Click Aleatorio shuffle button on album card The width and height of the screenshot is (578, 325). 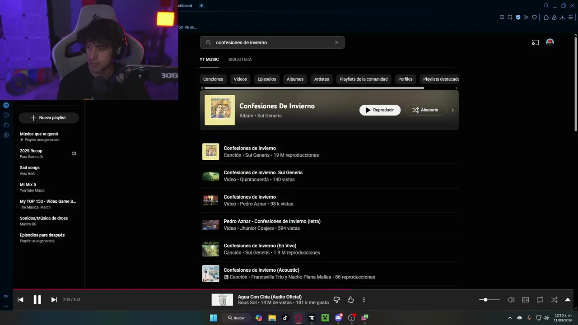point(426,110)
